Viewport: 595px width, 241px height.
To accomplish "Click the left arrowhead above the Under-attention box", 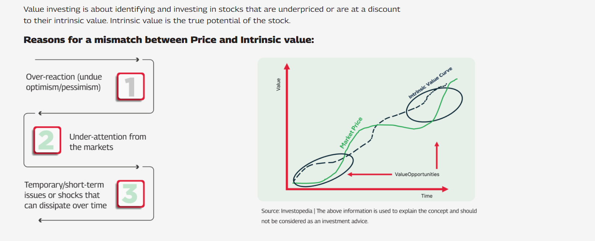I will pyautogui.click(x=40, y=113).
